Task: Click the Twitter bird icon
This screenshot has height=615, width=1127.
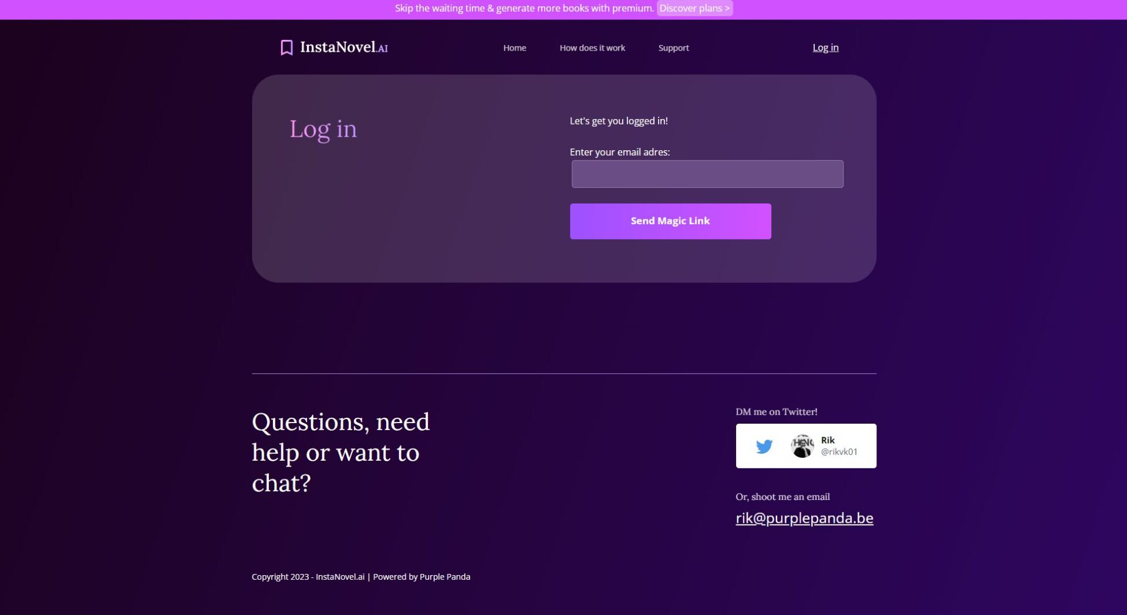Action: 764,447
